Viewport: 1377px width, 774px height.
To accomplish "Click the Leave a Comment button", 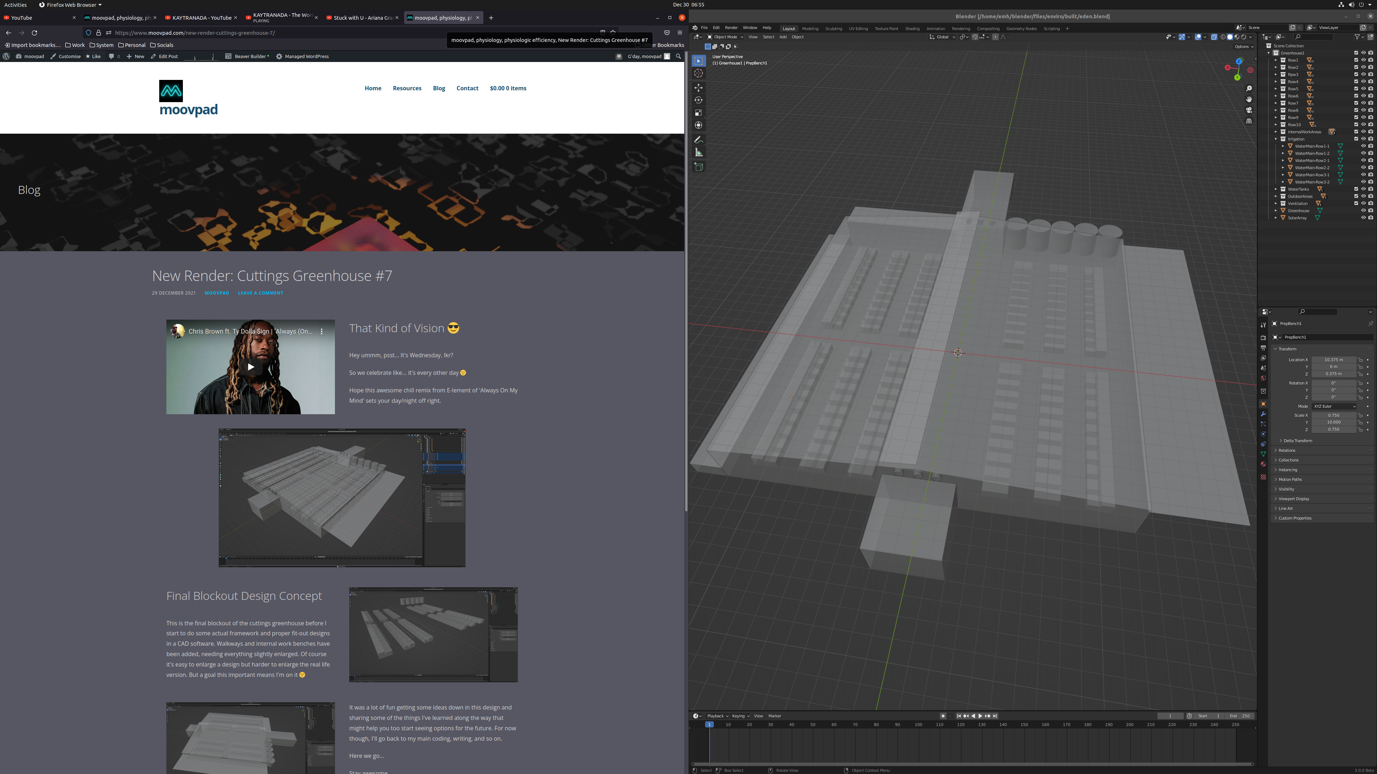I will point(260,292).
